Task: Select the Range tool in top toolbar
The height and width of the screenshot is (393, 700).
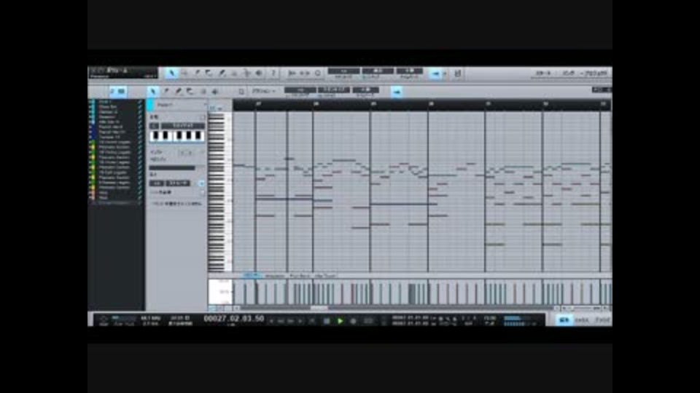Action: (184, 73)
